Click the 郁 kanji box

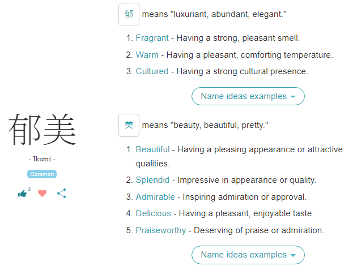click(x=129, y=14)
